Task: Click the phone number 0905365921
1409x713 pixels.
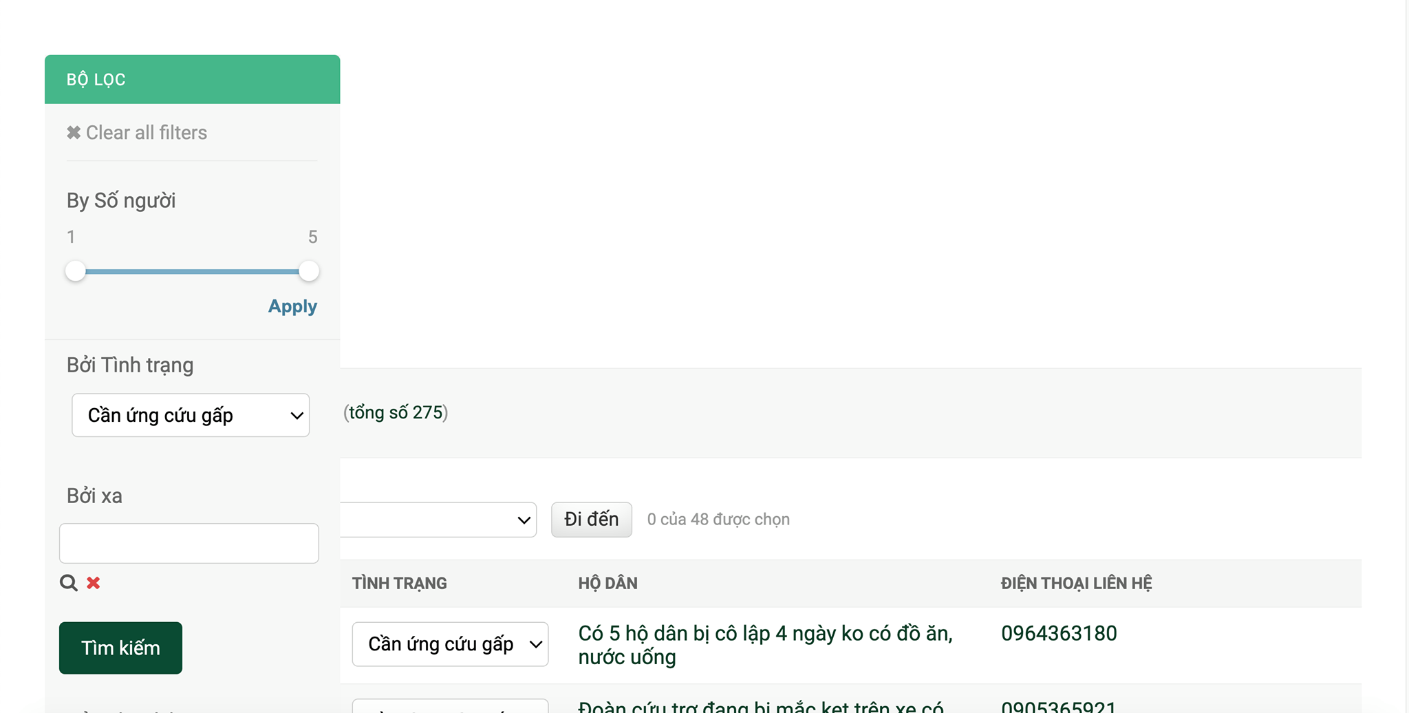Action: pos(1059,706)
